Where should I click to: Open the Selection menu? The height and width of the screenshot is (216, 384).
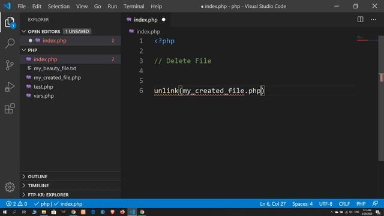point(59,7)
